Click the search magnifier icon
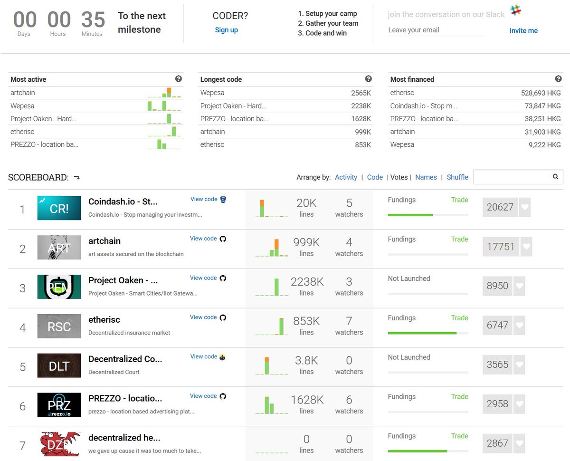 coord(555,177)
